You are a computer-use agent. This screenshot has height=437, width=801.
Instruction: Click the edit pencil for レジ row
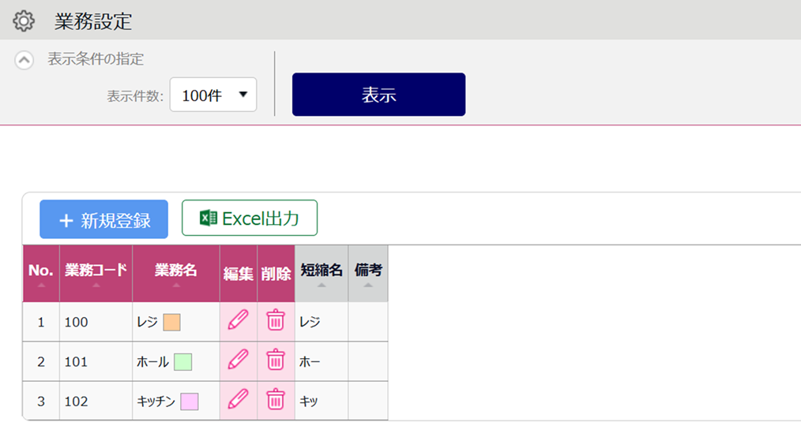pos(238,320)
